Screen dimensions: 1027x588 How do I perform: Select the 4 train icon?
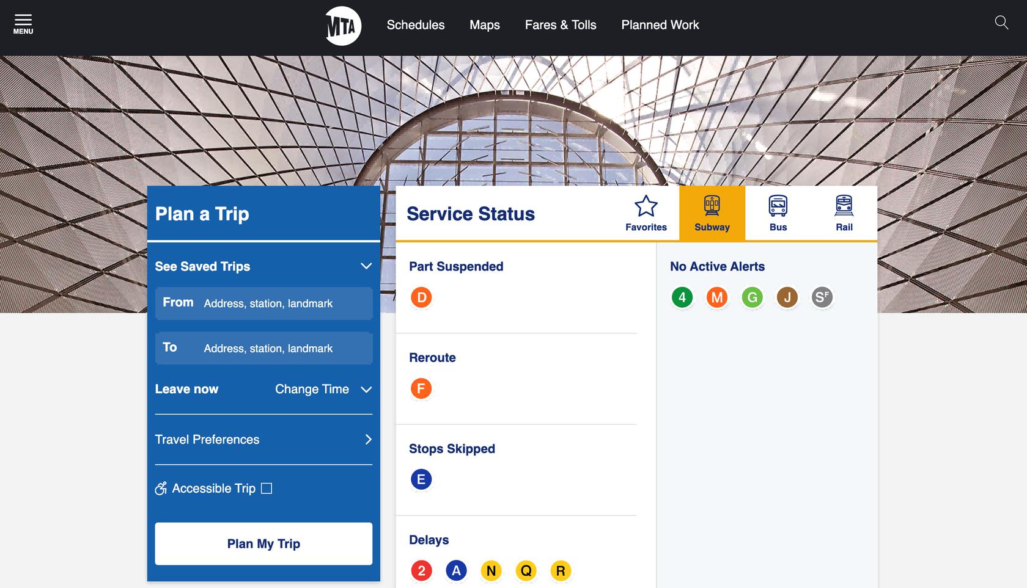(x=682, y=297)
